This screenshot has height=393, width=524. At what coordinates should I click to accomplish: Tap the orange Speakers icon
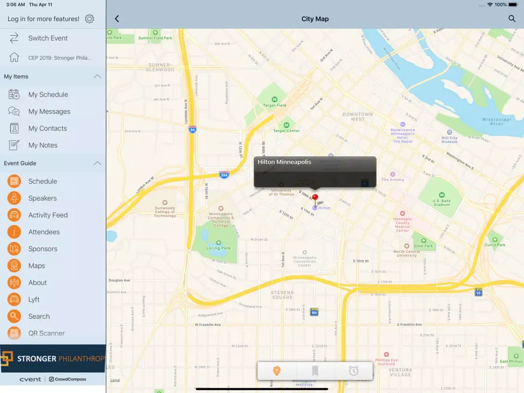tap(14, 198)
